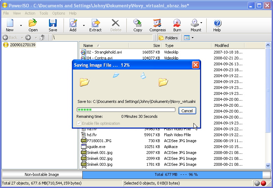Click the file icon of hd.flv
This screenshot has height=188, width=273.
pos(84,135)
